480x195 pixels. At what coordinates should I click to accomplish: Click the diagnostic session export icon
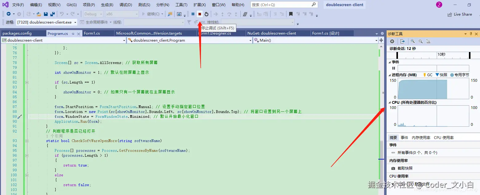pyautogui.click(x=402, y=41)
